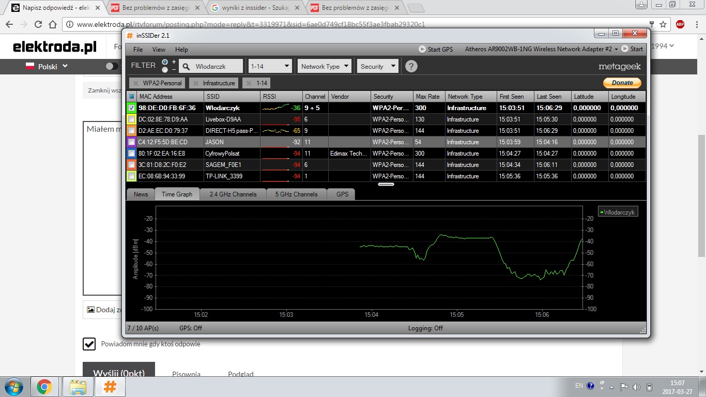Viewport: 706px width, 397px height.
Task: Click the Donate button
Action: 622,83
